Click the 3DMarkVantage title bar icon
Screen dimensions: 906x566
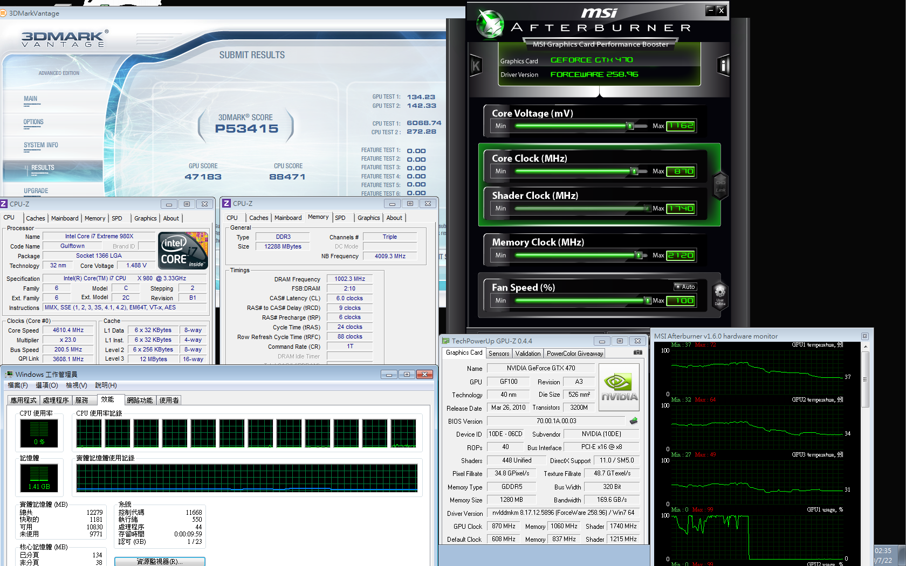[4, 13]
